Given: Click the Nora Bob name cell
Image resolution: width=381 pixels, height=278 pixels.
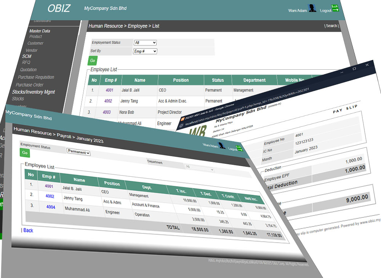Looking at the screenshot, I should (x=126, y=112).
